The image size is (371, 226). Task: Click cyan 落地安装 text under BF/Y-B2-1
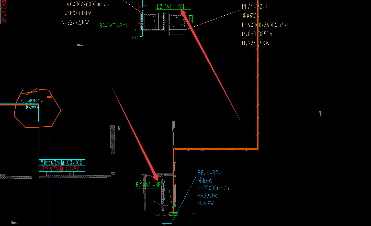pyautogui.click(x=205, y=180)
